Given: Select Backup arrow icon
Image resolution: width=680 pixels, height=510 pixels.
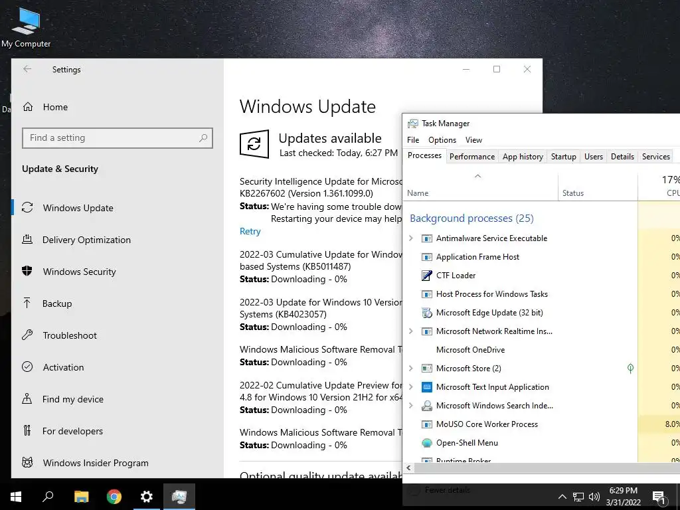Looking at the screenshot, I should [27, 303].
